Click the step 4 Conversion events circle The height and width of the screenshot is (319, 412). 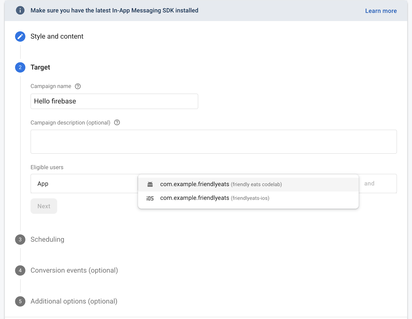tap(20, 270)
